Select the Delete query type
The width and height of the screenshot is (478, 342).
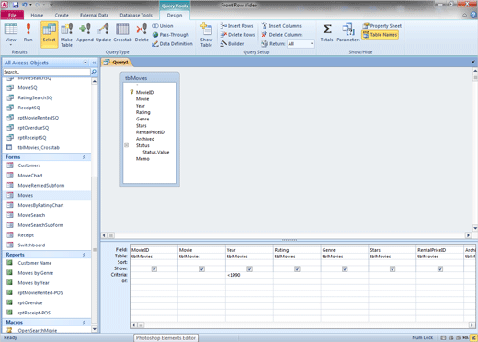pyautogui.click(x=142, y=32)
